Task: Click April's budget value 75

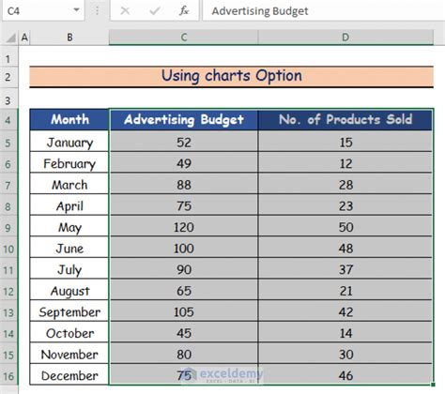Action: (184, 206)
